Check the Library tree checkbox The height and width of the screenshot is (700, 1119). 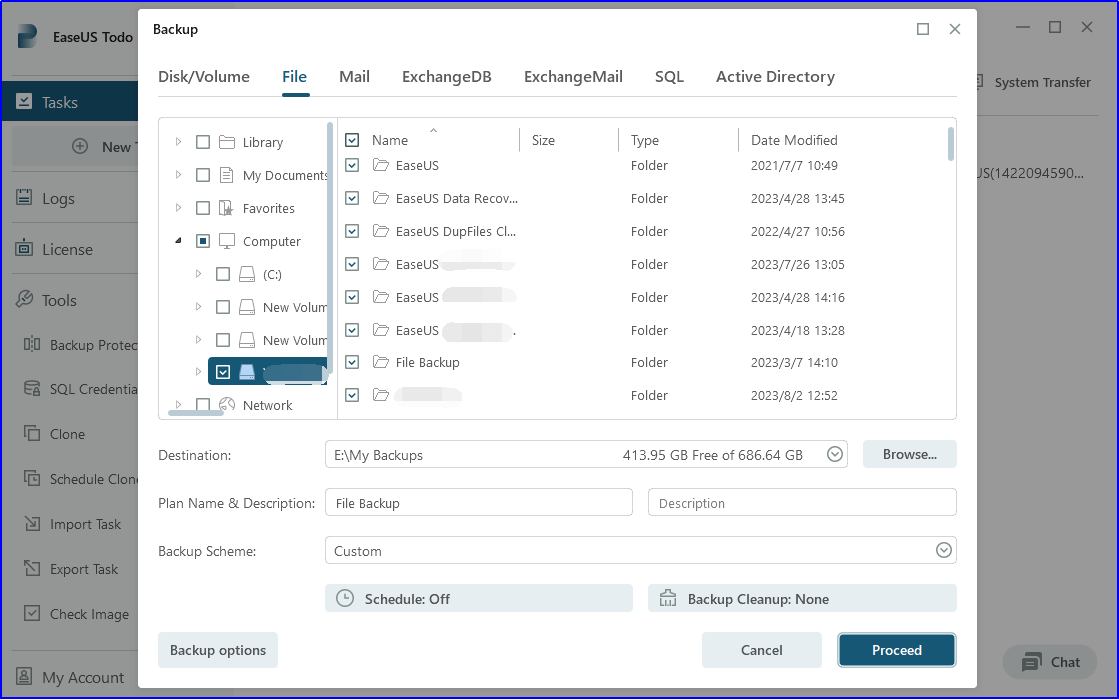[203, 142]
